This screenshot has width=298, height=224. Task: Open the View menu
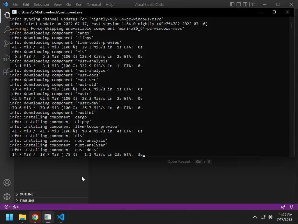pos(57,4)
